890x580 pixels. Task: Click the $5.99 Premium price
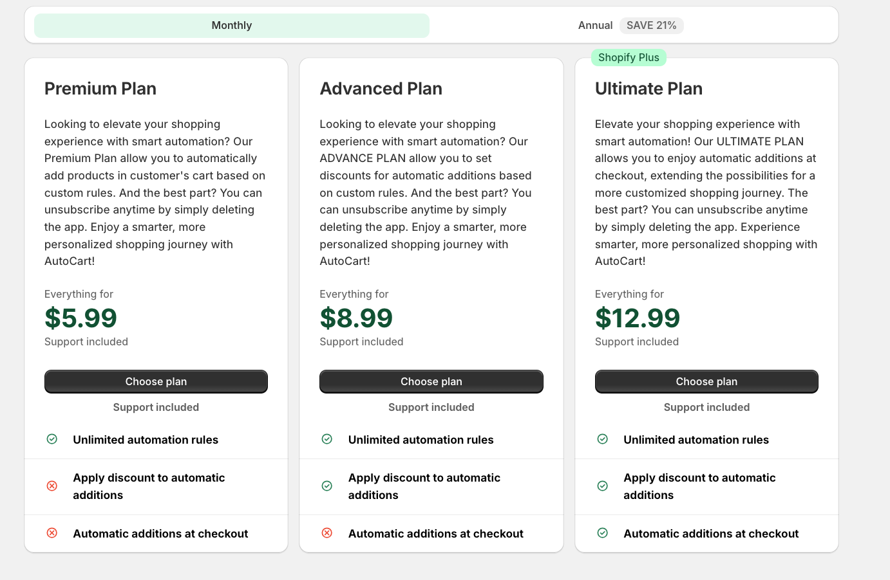(x=81, y=318)
